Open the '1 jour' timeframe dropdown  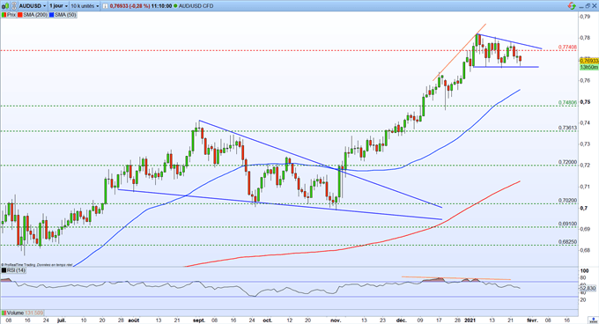[58, 6]
